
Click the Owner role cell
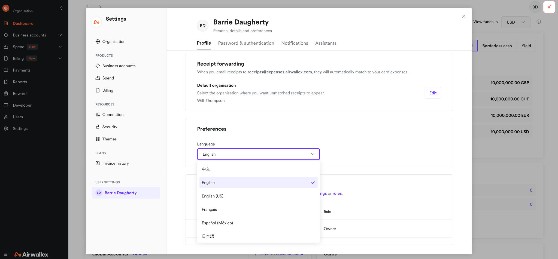330,229
